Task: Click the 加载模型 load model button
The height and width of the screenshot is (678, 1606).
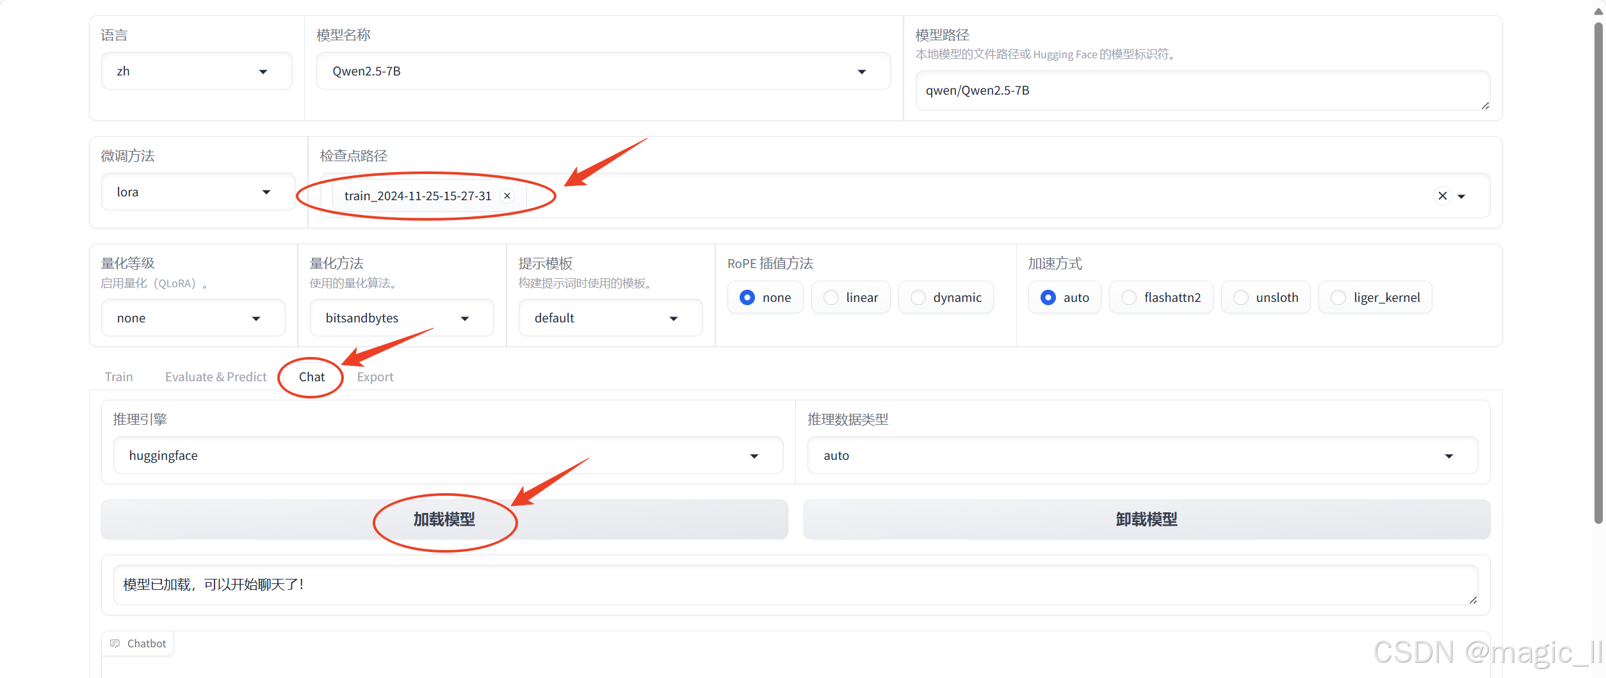Action: pos(444,519)
